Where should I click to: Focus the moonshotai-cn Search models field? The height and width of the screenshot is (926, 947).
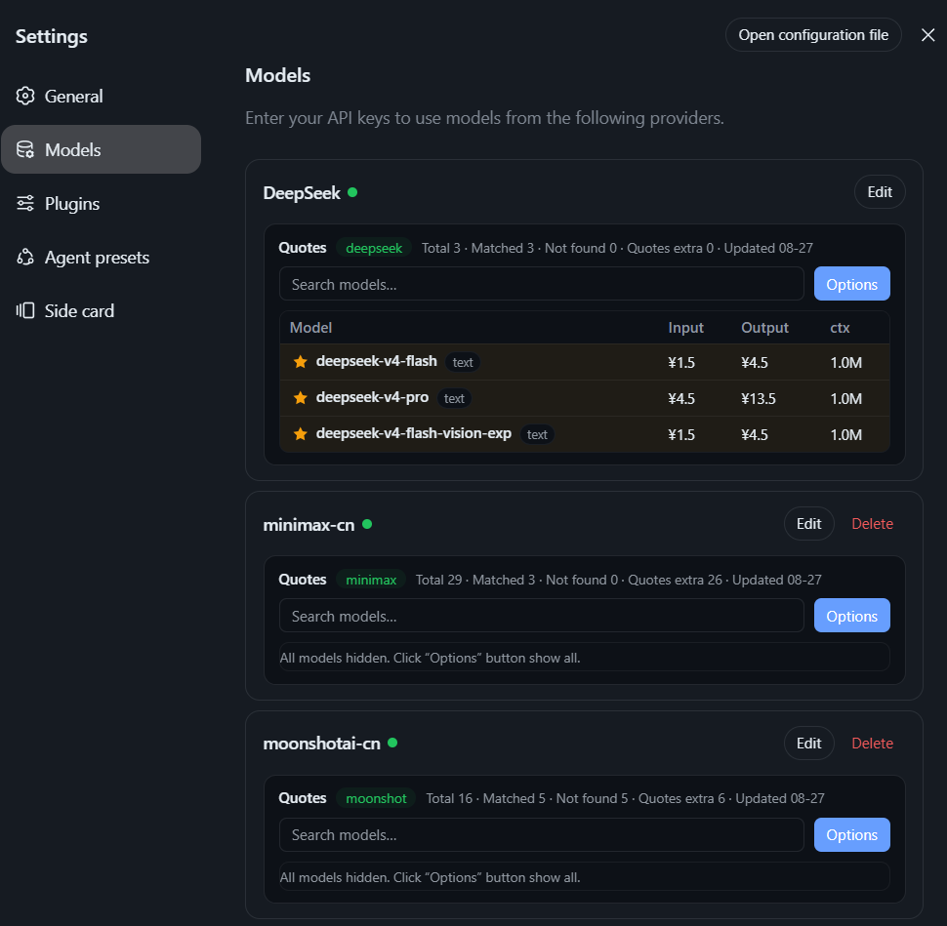[x=542, y=835]
